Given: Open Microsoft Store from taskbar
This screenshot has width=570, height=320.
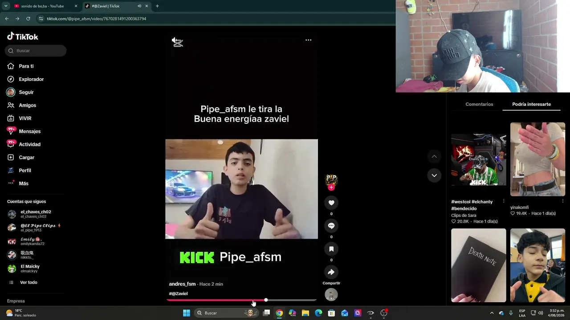Looking at the screenshot, I should (331, 313).
